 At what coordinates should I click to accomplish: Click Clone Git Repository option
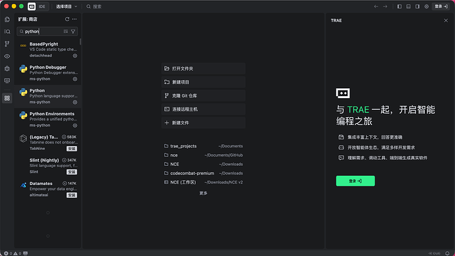coord(203,95)
